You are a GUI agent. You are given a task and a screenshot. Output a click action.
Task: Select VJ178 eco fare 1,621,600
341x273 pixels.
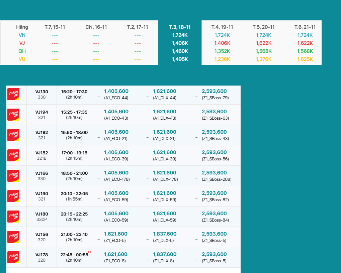pos(115,254)
